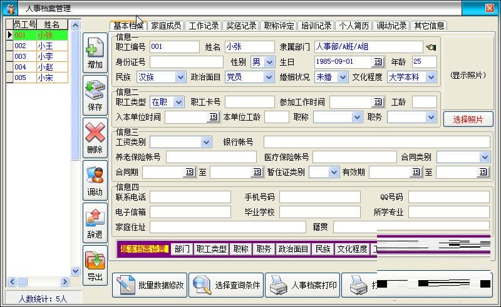Switch to the 基本档案 tab

(128, 26)
